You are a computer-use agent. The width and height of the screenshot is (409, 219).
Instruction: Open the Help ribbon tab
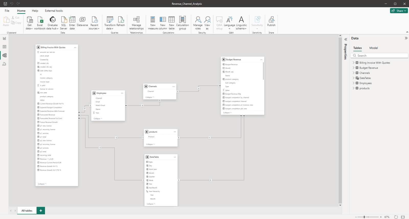35,11
